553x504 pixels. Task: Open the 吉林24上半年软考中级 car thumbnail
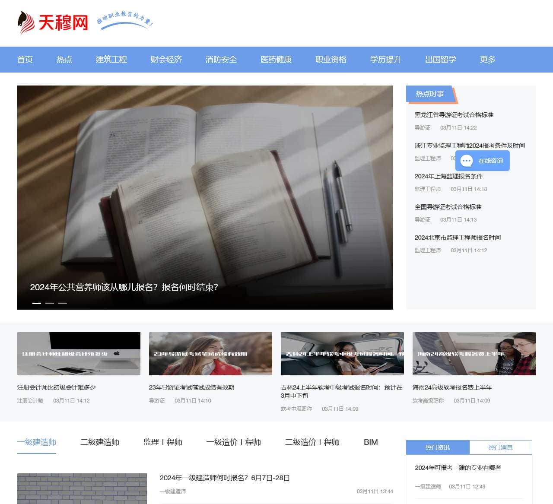(x=342, y=354)
